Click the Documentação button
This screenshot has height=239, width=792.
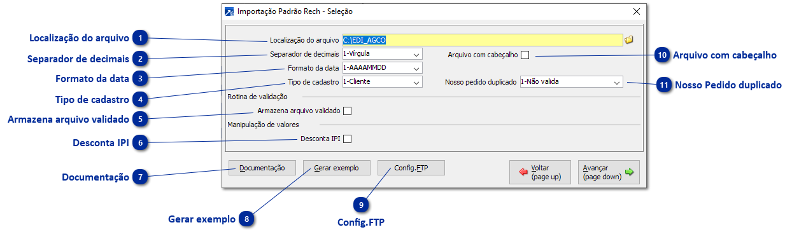(262, 168)
